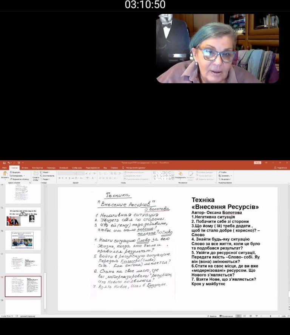290x335 pixels.
Task: Click the Undo arrow in quick access toolbar
Action: 8,163
